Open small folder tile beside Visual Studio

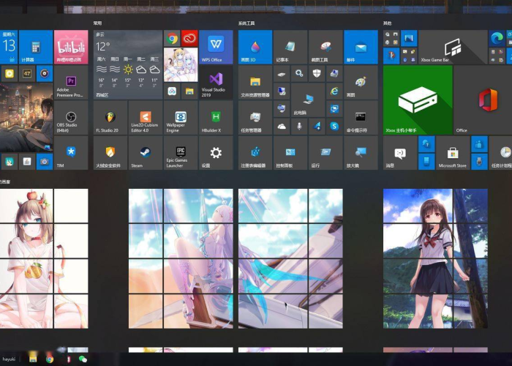tap(189, 91)
